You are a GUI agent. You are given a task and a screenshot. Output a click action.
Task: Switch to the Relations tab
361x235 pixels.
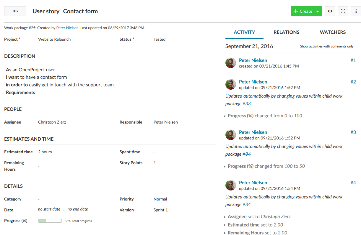pos(286,32)
